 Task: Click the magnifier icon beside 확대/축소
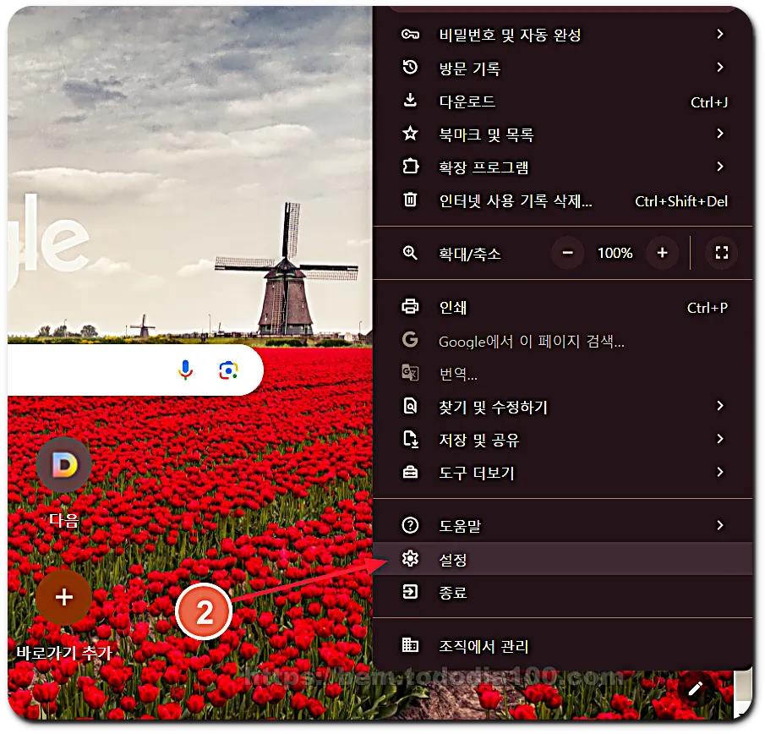410,253
